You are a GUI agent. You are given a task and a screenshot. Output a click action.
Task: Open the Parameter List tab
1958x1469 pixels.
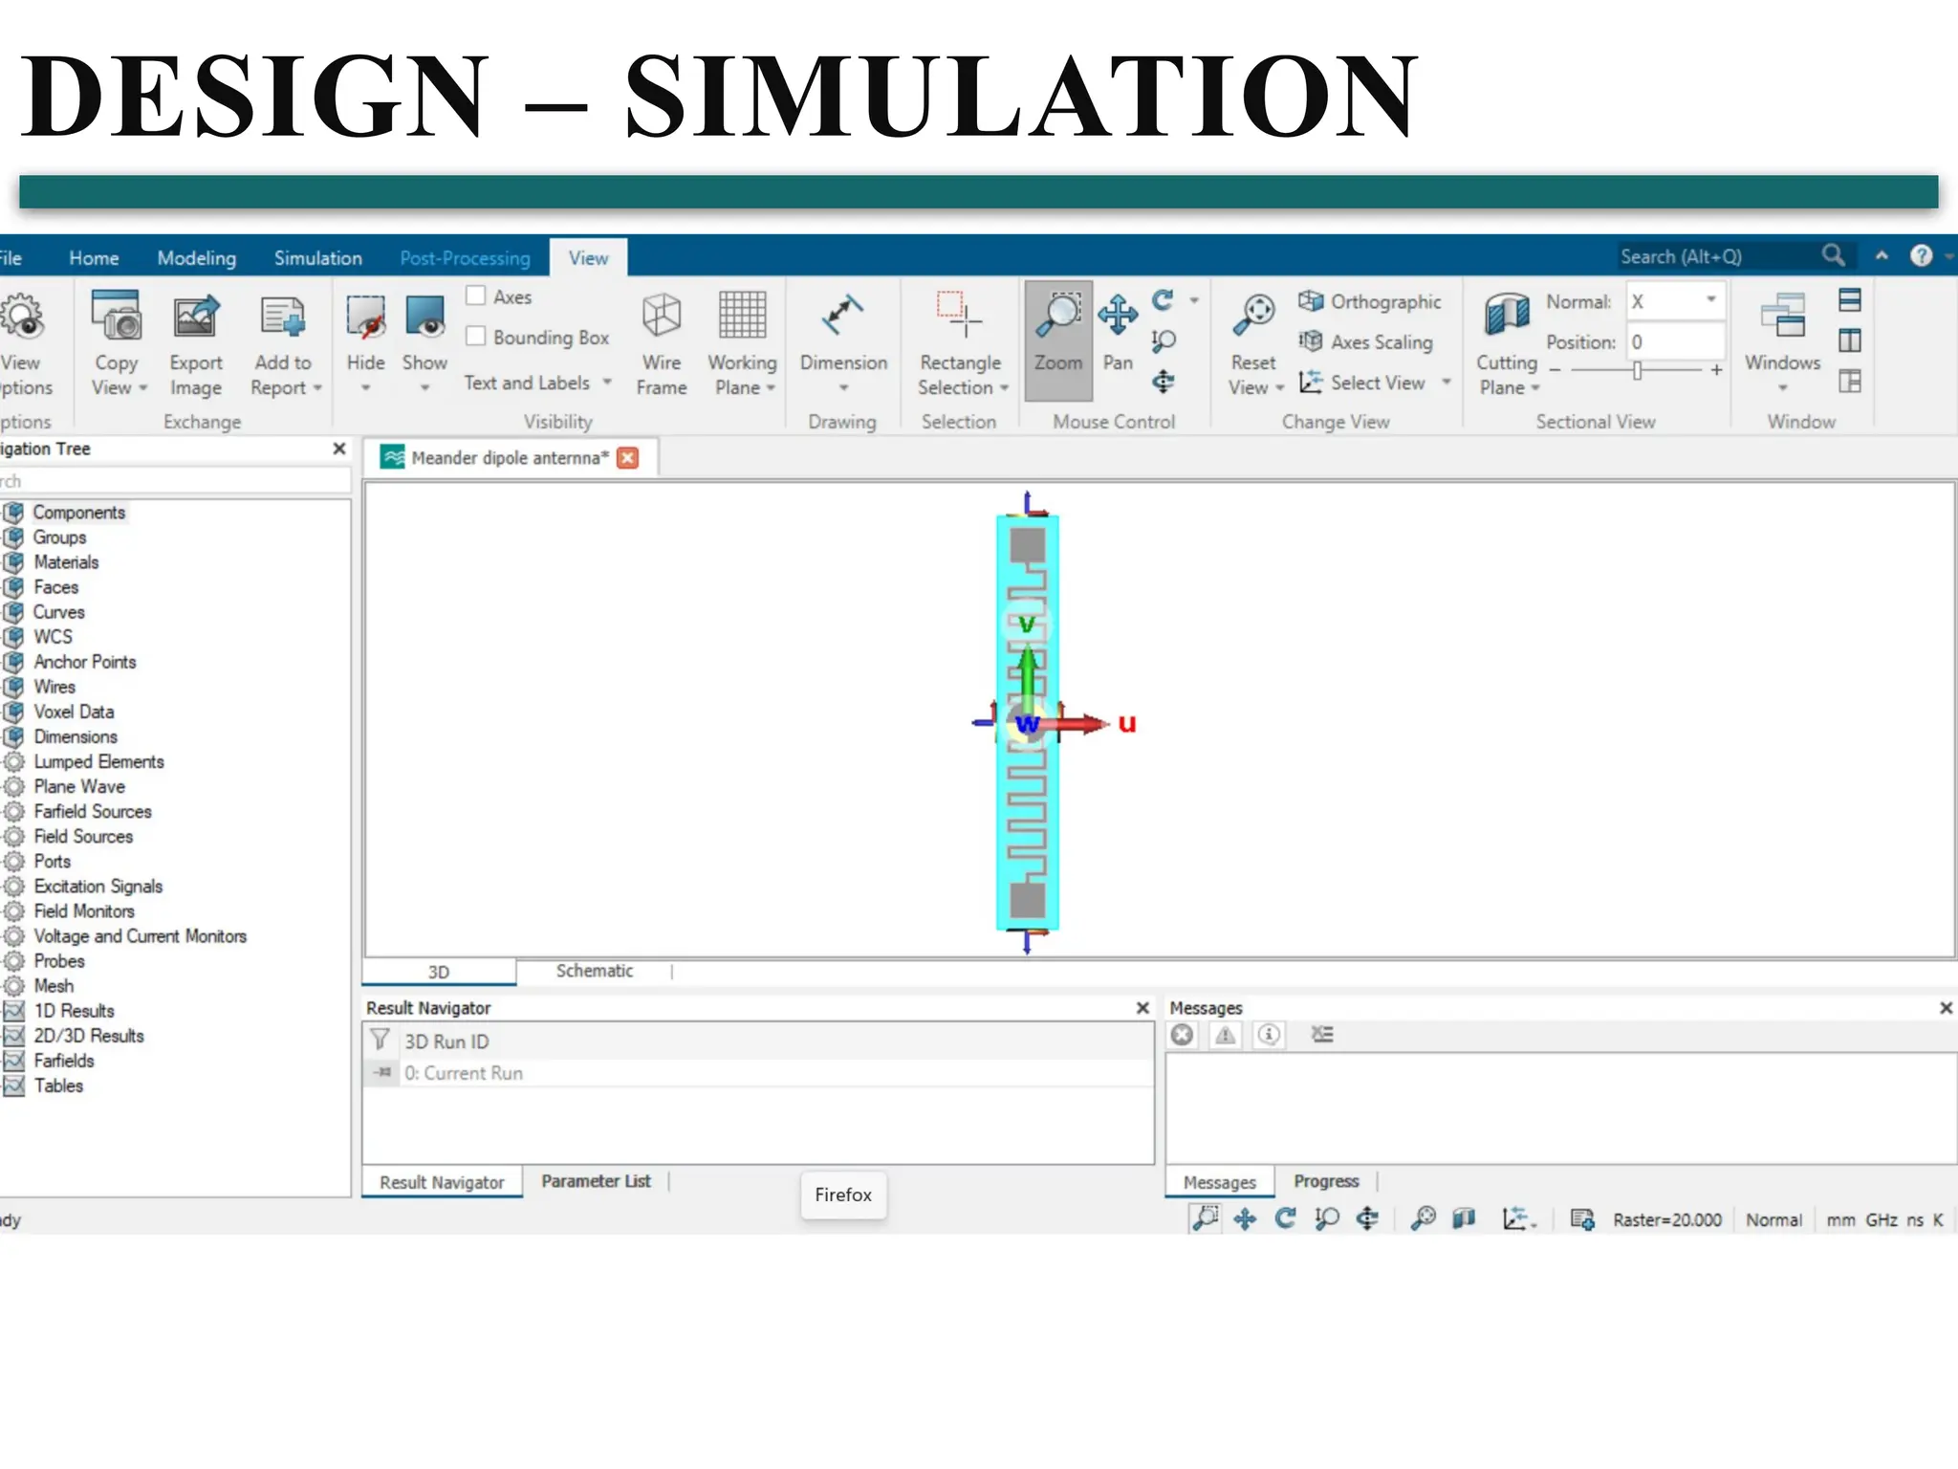click(596, 1181)
